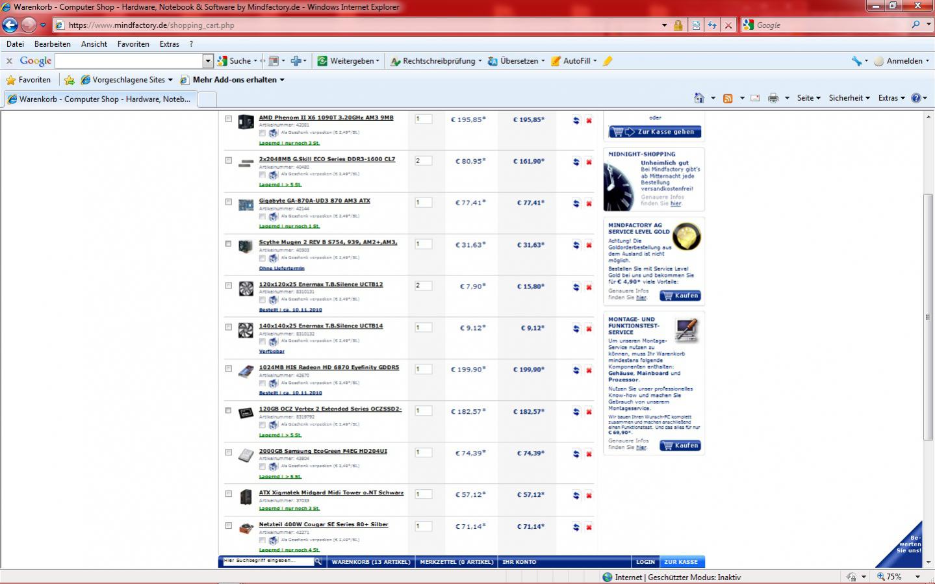Click the back navigation arrow

tap(10, 25)
